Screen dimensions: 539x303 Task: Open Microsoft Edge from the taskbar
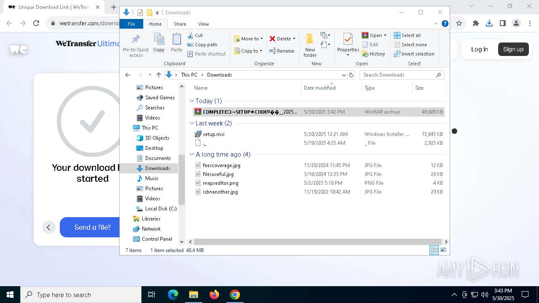point(173,295)
